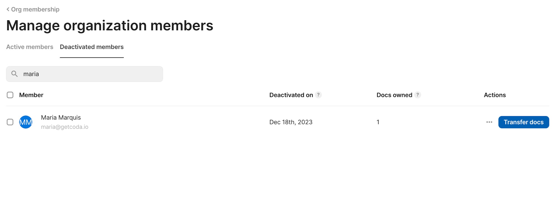
Task: Click the Maria Marquis member name
Action: tap(61, 117)
